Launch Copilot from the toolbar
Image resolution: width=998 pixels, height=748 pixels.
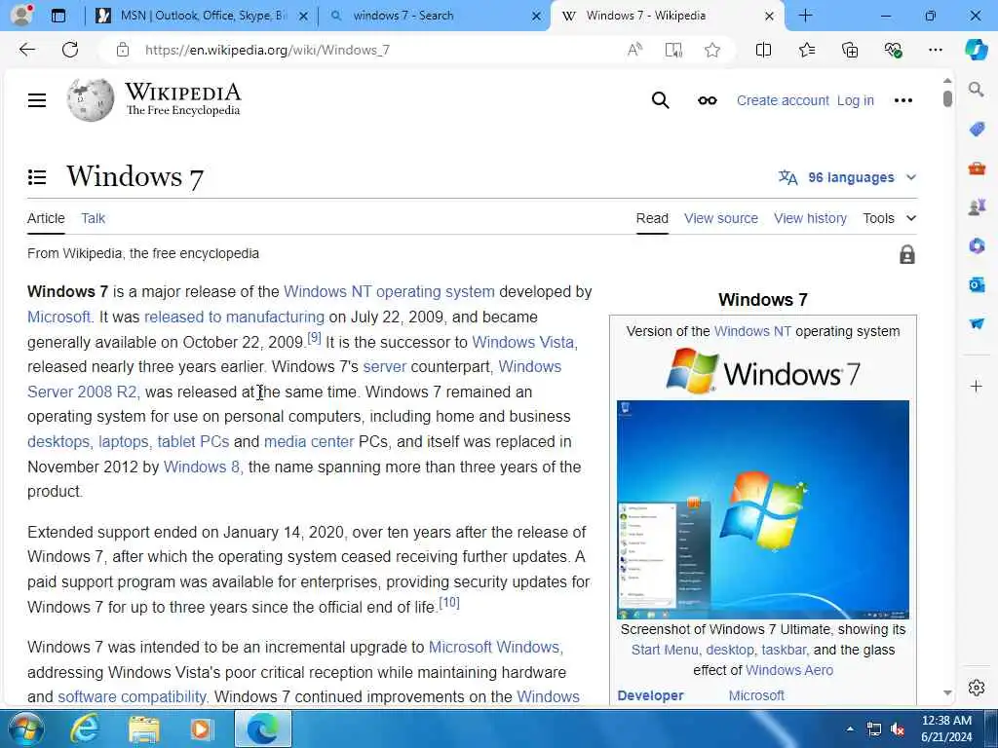tap(976, 50)
